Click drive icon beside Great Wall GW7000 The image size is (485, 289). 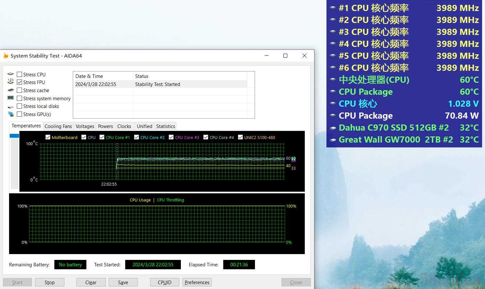(333, 140)
